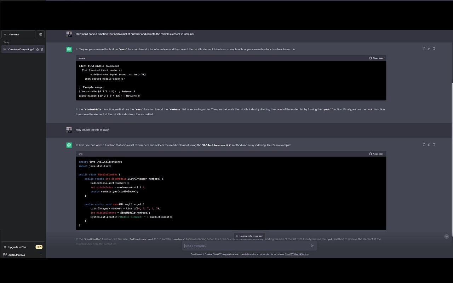The width and height of the screenshot is (453, 283).
Task: Click Regenerate response
Action: coord(250,236)
